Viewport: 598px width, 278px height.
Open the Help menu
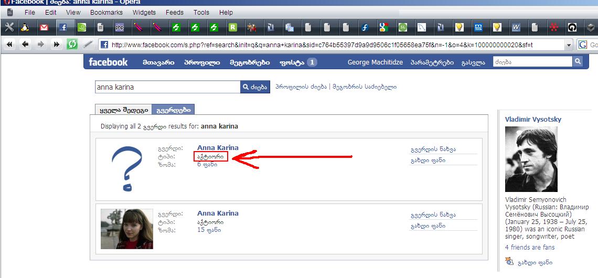click(x=226, y=13)
